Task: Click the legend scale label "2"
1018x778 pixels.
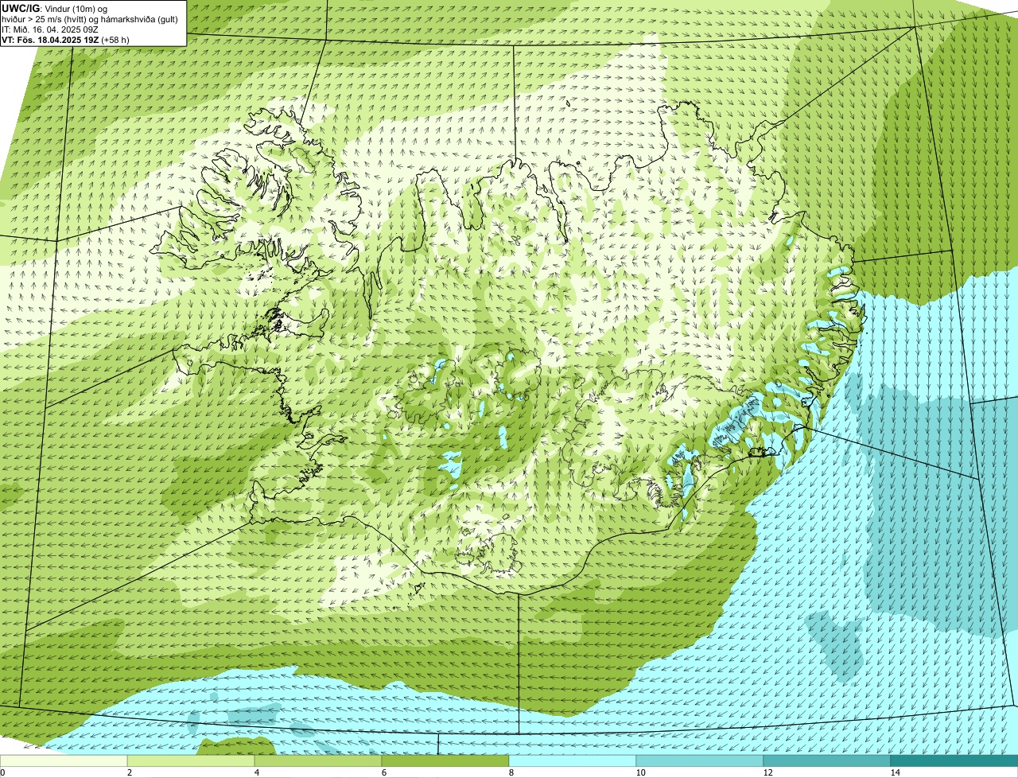Action: point(129,772)
